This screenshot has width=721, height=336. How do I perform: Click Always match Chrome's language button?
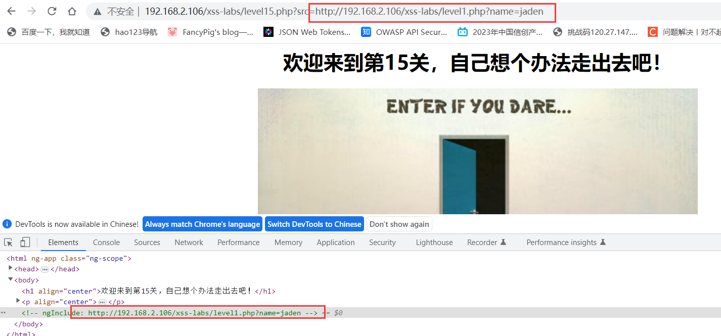pos(202,224)
